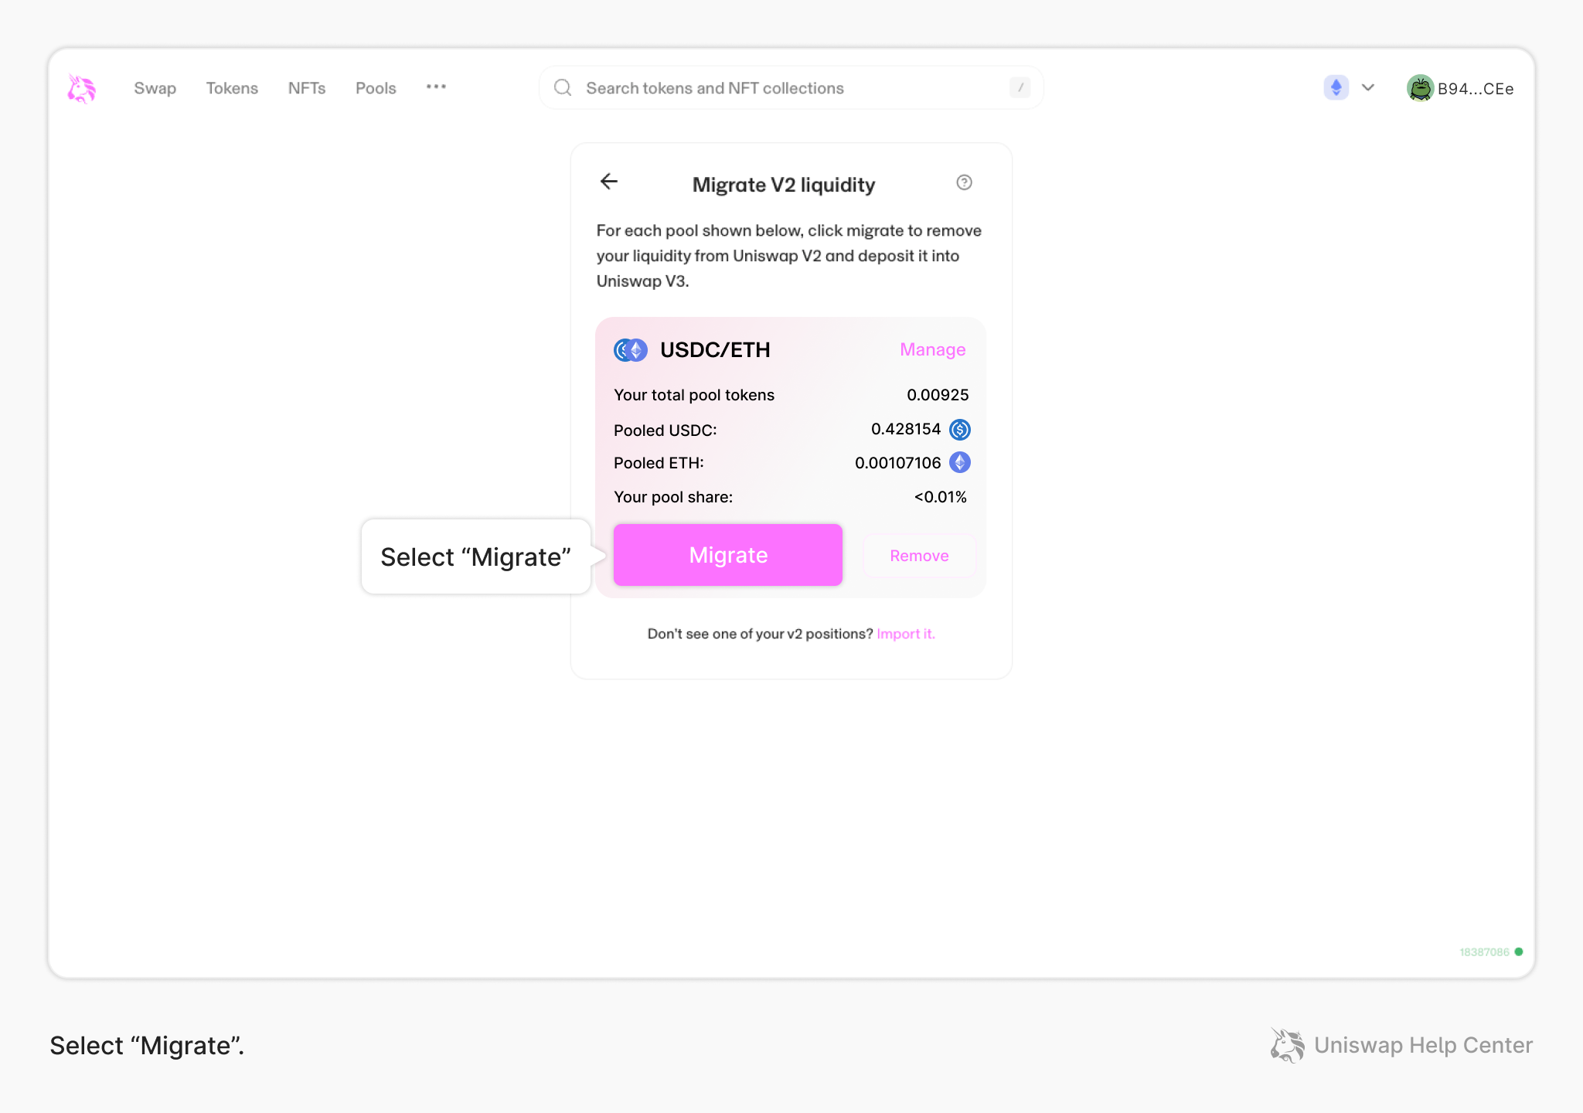The height and width of the screenshot is (1113, 1583).
Task: Click the Import it link
Action: (x=905, y=633)
